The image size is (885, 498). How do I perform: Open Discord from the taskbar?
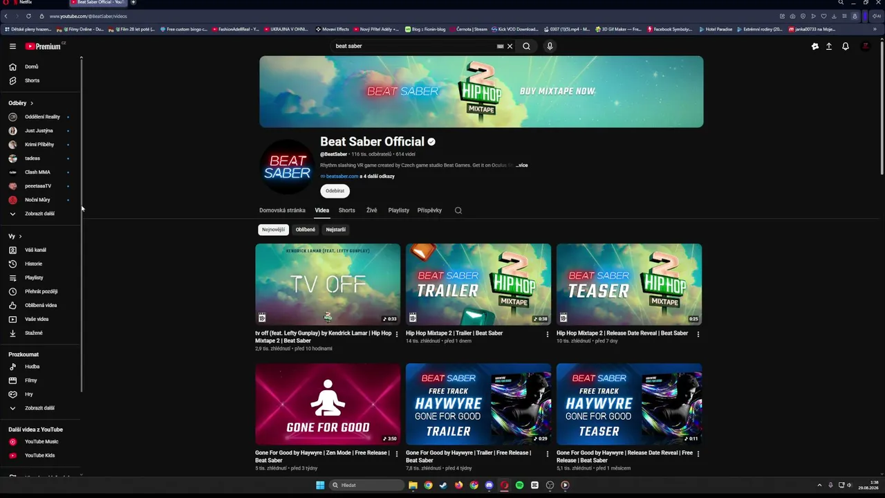[489, 486]
